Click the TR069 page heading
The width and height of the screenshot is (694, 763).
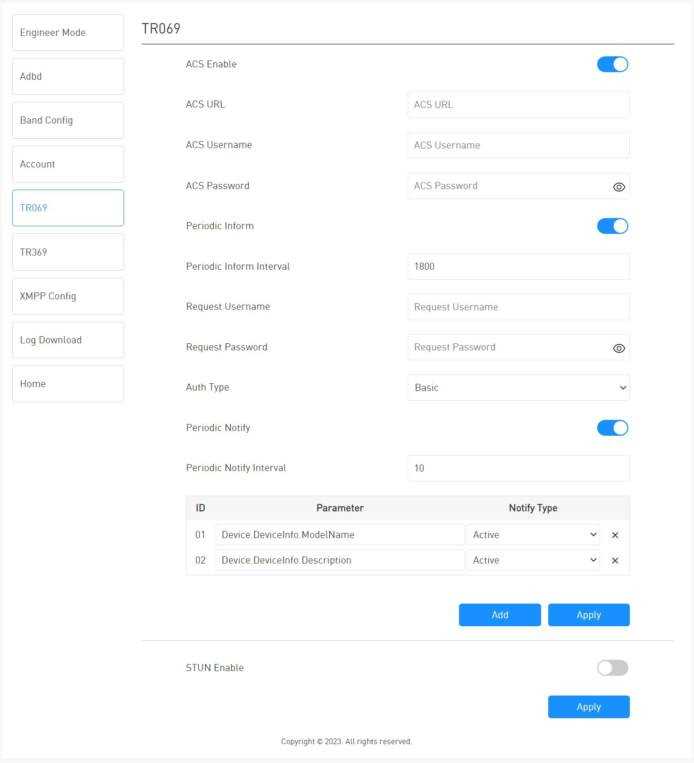point(161,28)
